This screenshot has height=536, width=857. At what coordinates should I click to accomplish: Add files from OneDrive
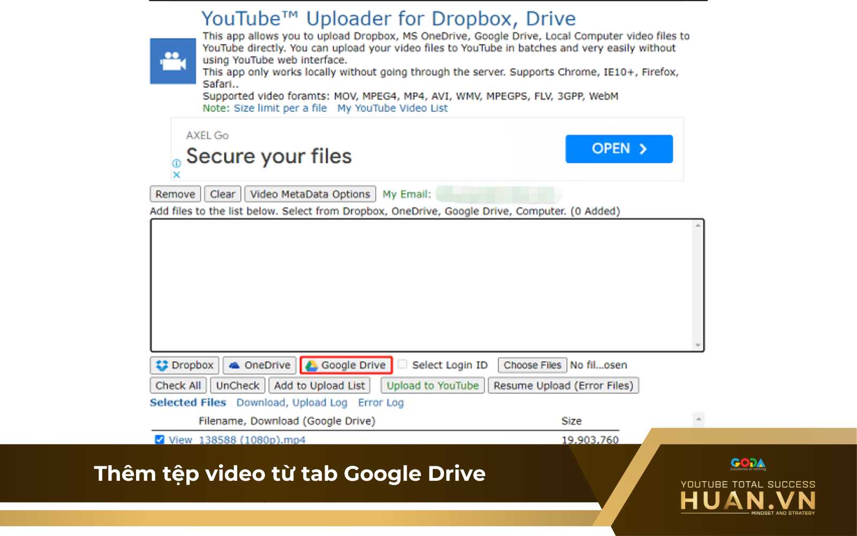coord(259,365)
